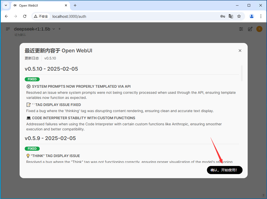Click the memo emoji beside TAG DISPLAY ISSUE
This screenshot has width=267, height=199.
click(x=29, y=105)
